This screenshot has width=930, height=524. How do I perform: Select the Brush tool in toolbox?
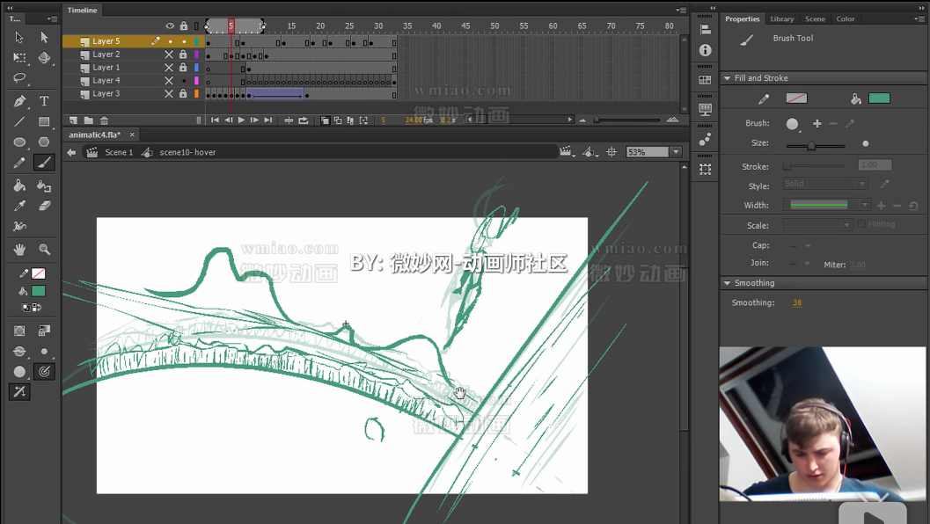pos(44,163)
